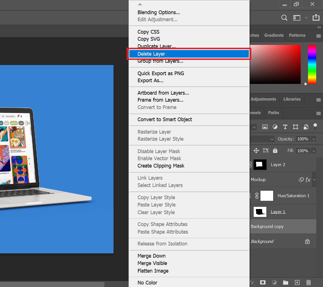Select the adjustment layer filter icon

[x=275, y=127]
